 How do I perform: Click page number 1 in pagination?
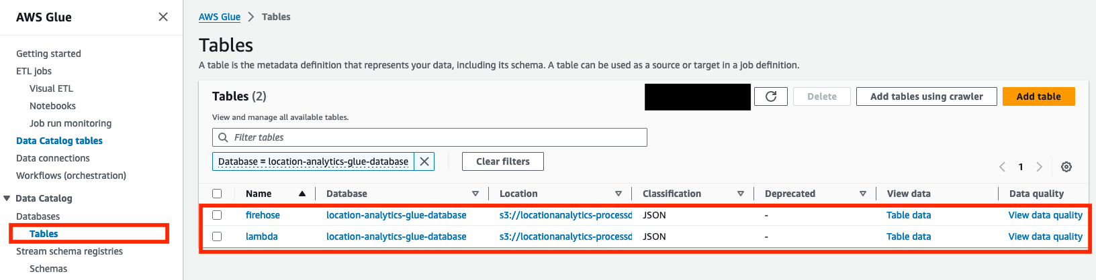click(x=1021, y=167)
